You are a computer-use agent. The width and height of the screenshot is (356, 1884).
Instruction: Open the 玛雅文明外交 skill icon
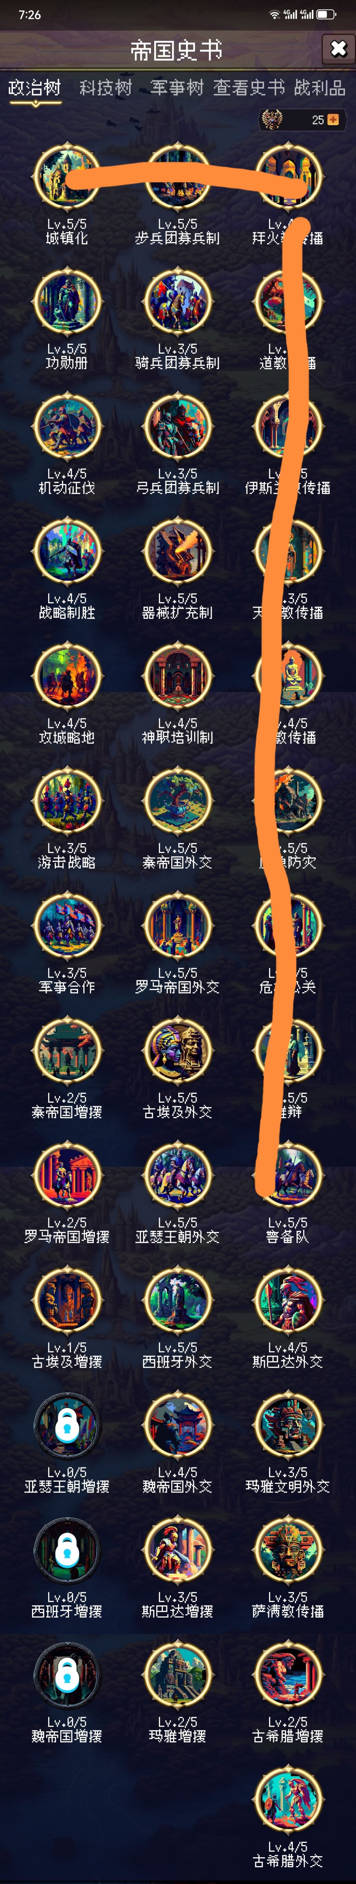click(288, 1425)
